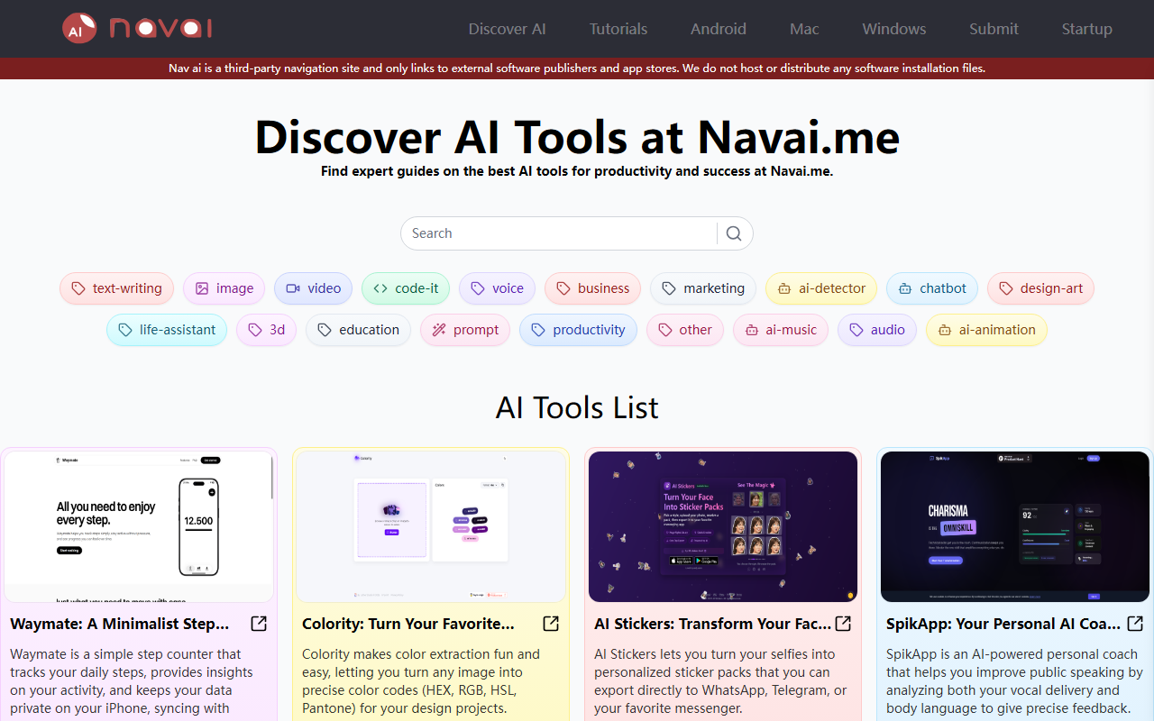Select the image category tag

tap(224, 288)
